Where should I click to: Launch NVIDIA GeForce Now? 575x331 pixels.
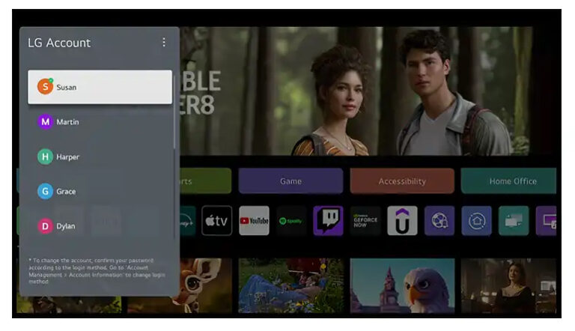(x=365, y=221)
